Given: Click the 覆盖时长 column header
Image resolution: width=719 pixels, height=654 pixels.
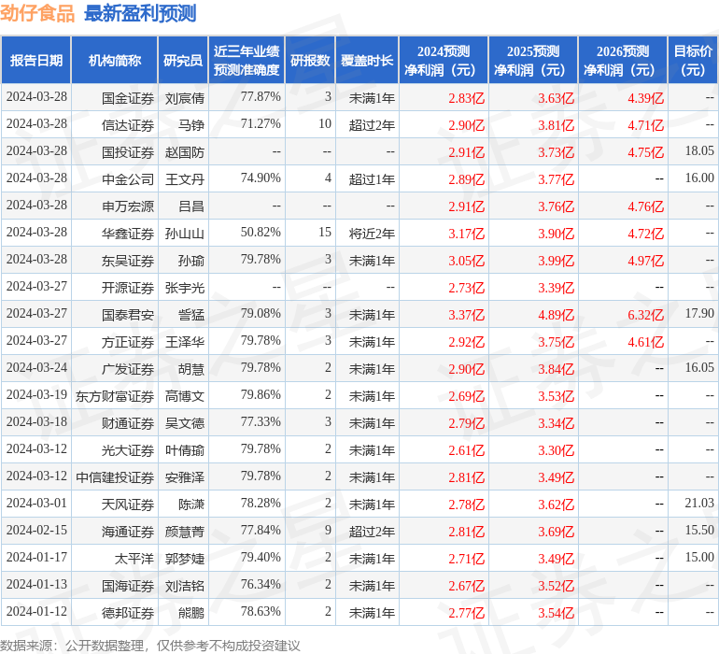Looking at the screenshot, I should point(367,60).
